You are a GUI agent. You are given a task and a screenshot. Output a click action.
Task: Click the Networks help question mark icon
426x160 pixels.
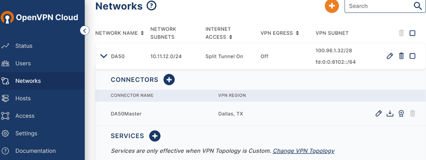[151, 5]
